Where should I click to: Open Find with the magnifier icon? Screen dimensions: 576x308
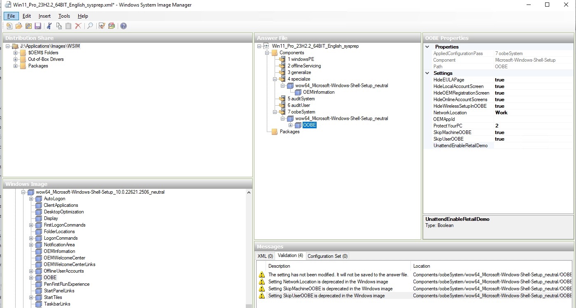tap(90, 26)
